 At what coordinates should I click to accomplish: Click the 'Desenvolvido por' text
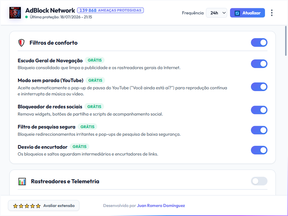tap(120, 206)
